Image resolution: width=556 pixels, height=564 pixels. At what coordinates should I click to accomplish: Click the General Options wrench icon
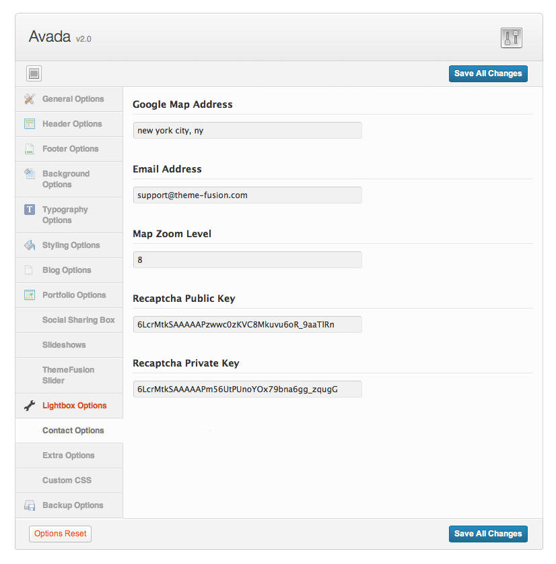(29, 99)
